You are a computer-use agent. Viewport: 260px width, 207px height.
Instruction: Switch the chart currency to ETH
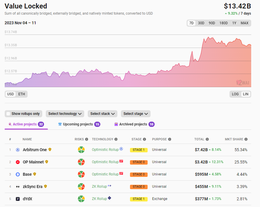pos(21,94)
